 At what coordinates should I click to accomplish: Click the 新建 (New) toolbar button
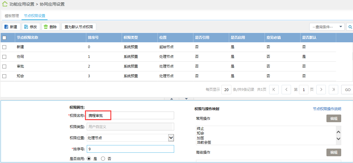point(11,27)
